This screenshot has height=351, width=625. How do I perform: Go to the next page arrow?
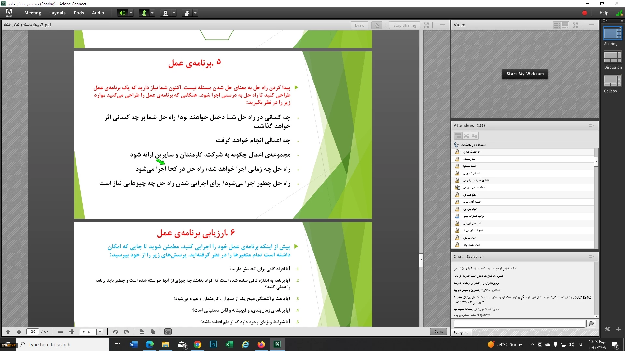coord(19,332)
